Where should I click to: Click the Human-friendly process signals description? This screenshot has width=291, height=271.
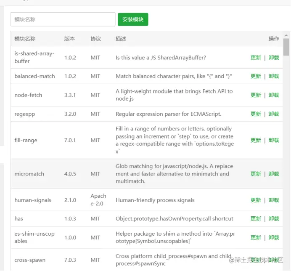click(x=155, y=200)
